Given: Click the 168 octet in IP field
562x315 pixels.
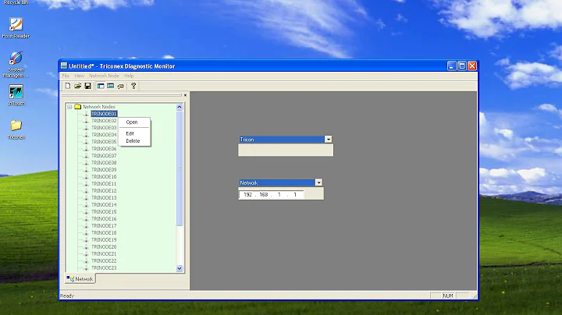Looking at the screenshot, I should pyautogui.click(x=264, y=195).
